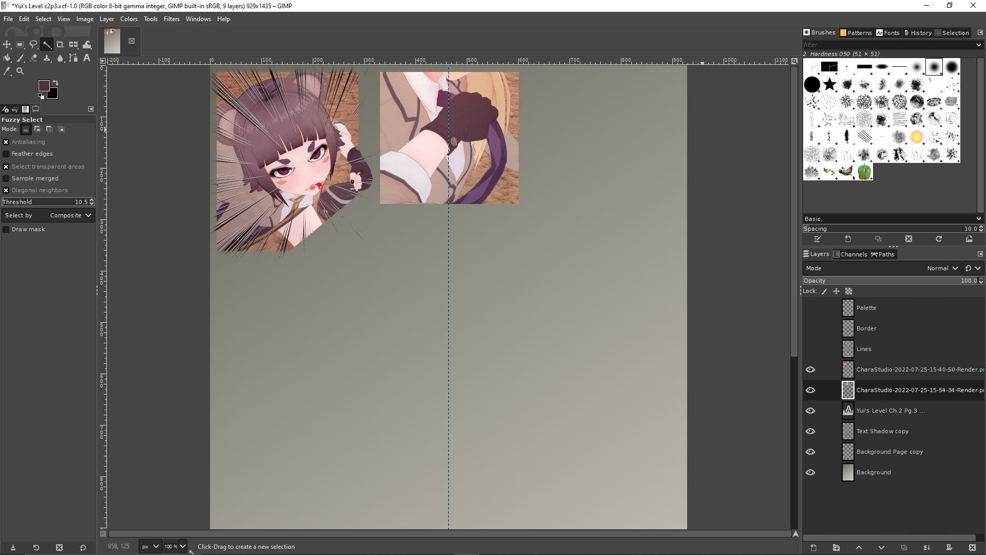Enable the Feather edges checkbox
This screenshot has height=555, width=986.
[6, 154]
